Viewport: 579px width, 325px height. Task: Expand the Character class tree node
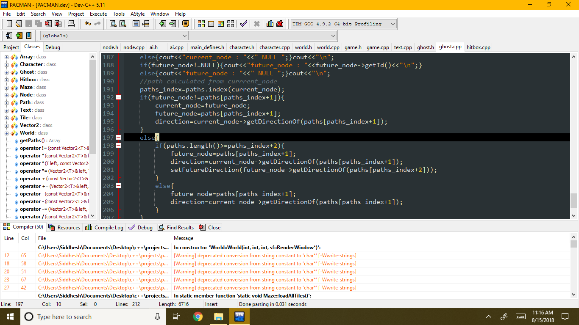pos(7,64)
